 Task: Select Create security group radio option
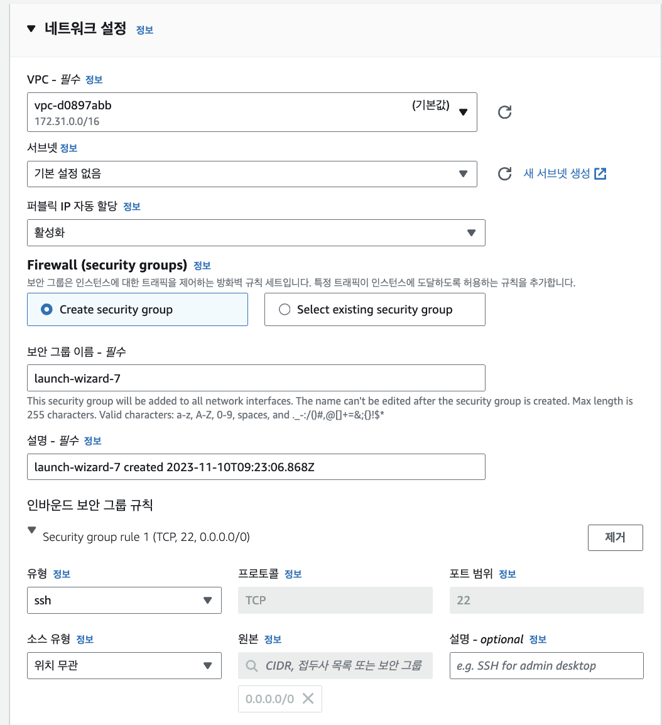pos(46,310)
